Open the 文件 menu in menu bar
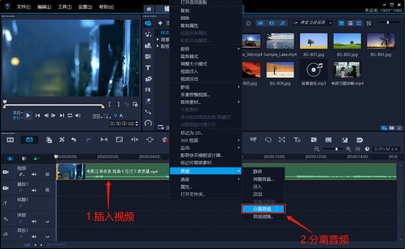 point(24,7)
